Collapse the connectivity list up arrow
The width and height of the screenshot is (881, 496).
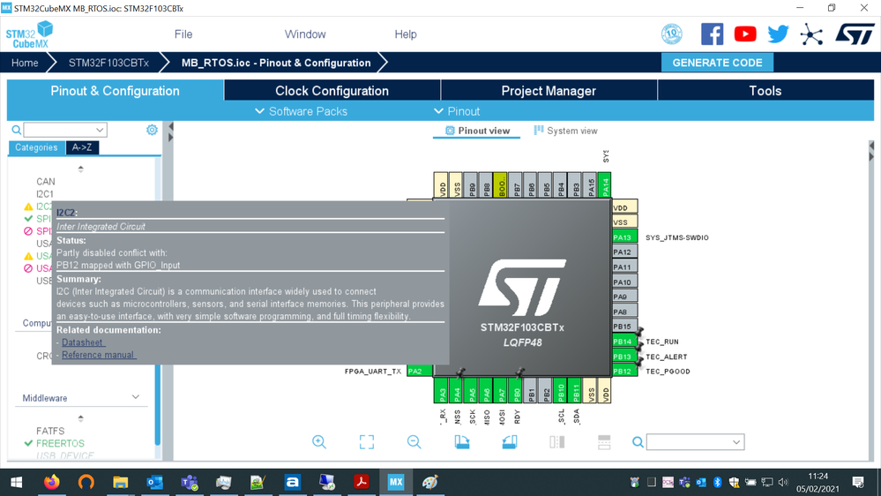81,169
